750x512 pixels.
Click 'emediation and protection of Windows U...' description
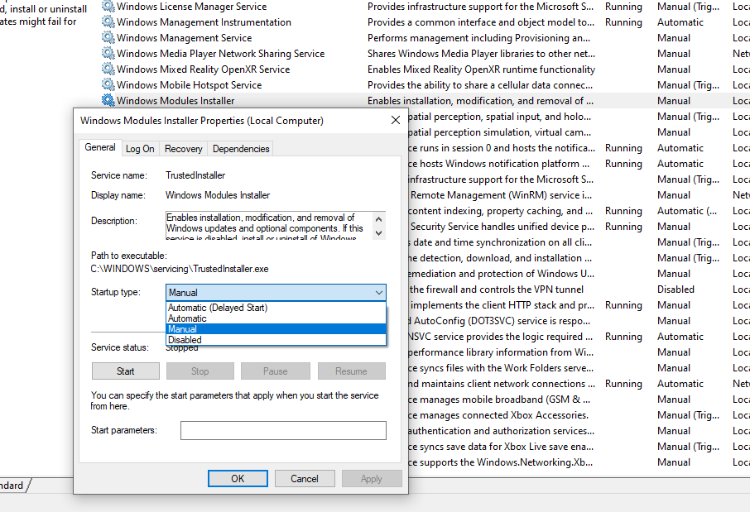coord(502,274)
